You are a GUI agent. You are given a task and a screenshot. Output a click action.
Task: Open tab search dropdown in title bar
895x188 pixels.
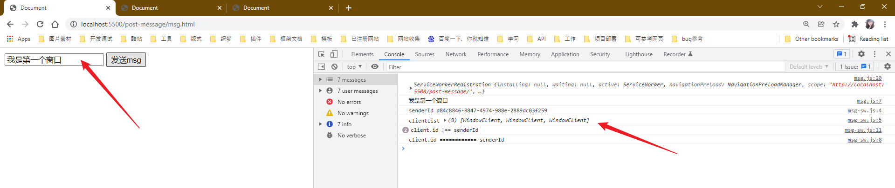coord(820,7)
